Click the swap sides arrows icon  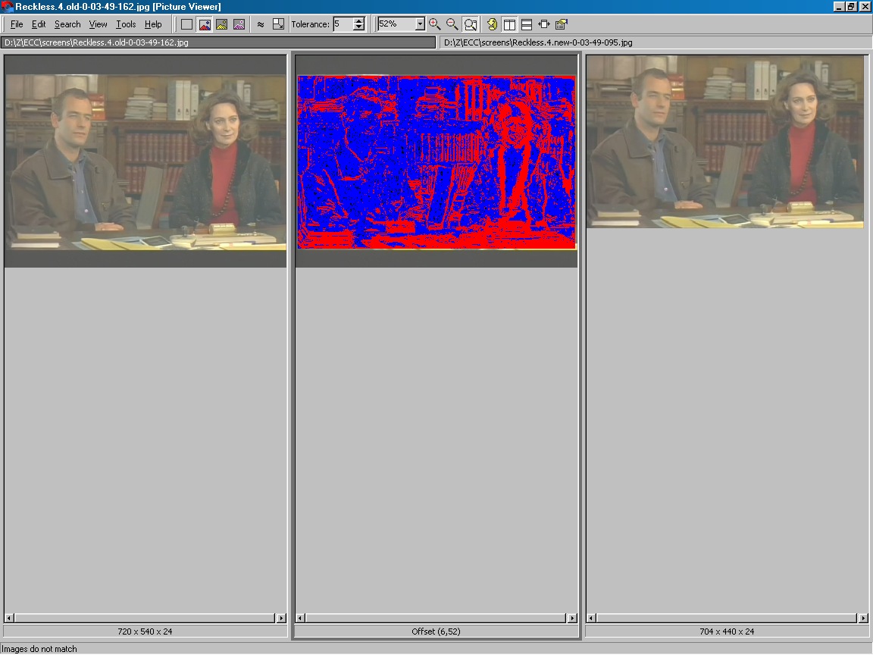544,24
